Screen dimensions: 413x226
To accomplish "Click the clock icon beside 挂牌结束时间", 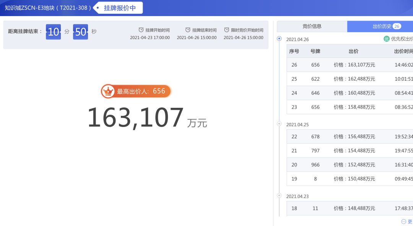I will (188, 30).
